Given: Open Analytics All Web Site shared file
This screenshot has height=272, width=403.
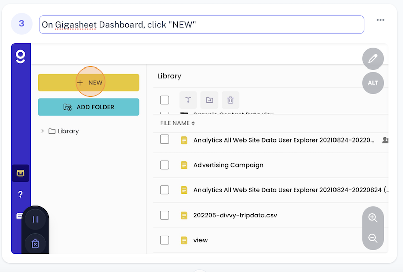Looking at the screenshot, I should [x=284, y=140].
